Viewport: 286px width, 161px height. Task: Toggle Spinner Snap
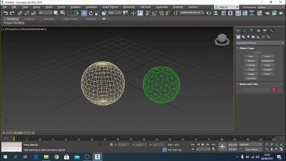[168, 13]
